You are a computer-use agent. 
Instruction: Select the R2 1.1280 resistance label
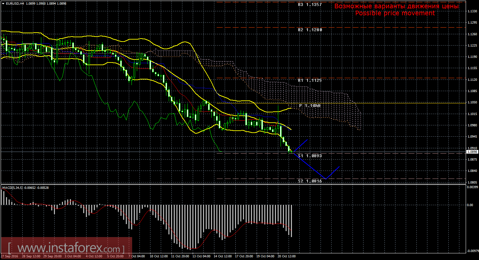[310, 30]
